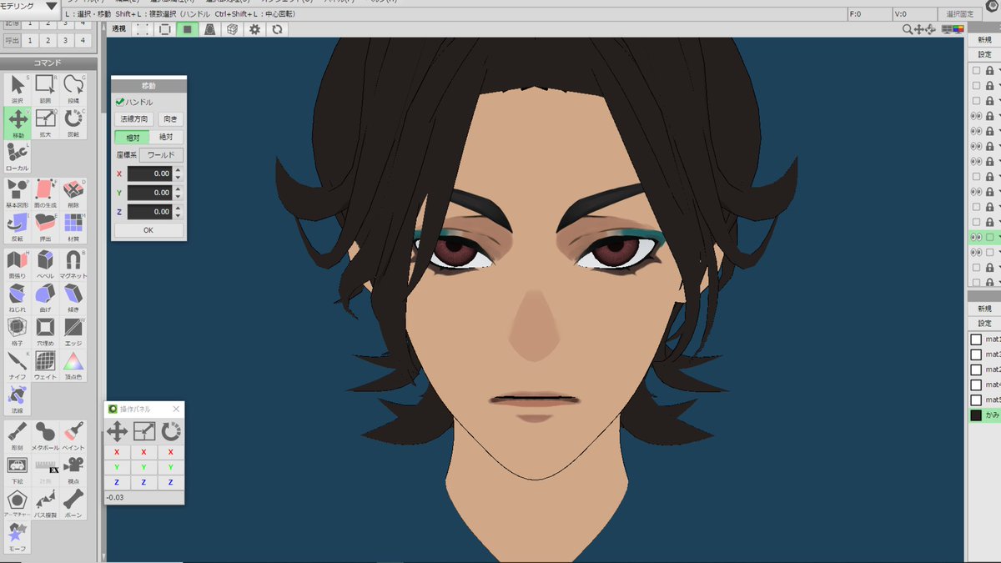Choose the パス複製 path clone tool
1001x563 pixels.
point(45,504)
